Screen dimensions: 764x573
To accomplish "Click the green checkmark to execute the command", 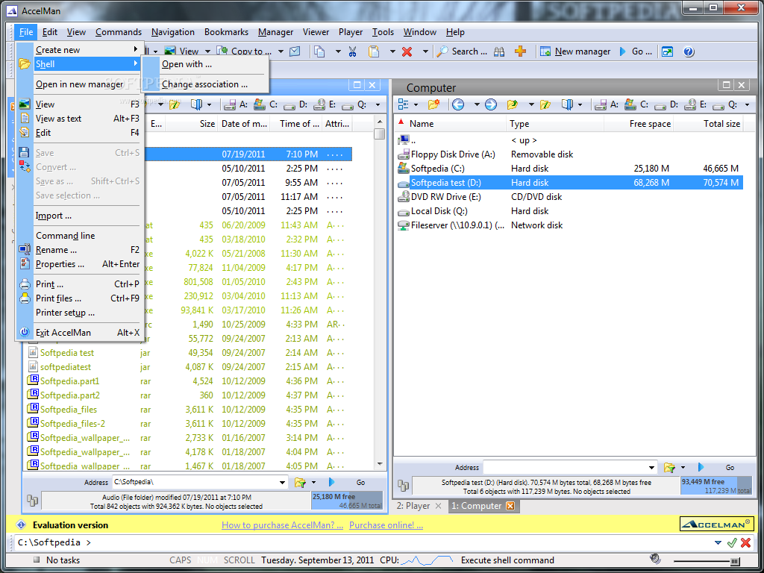I will (731, 543).
